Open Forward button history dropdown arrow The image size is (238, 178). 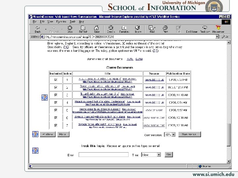click(62, 29)
